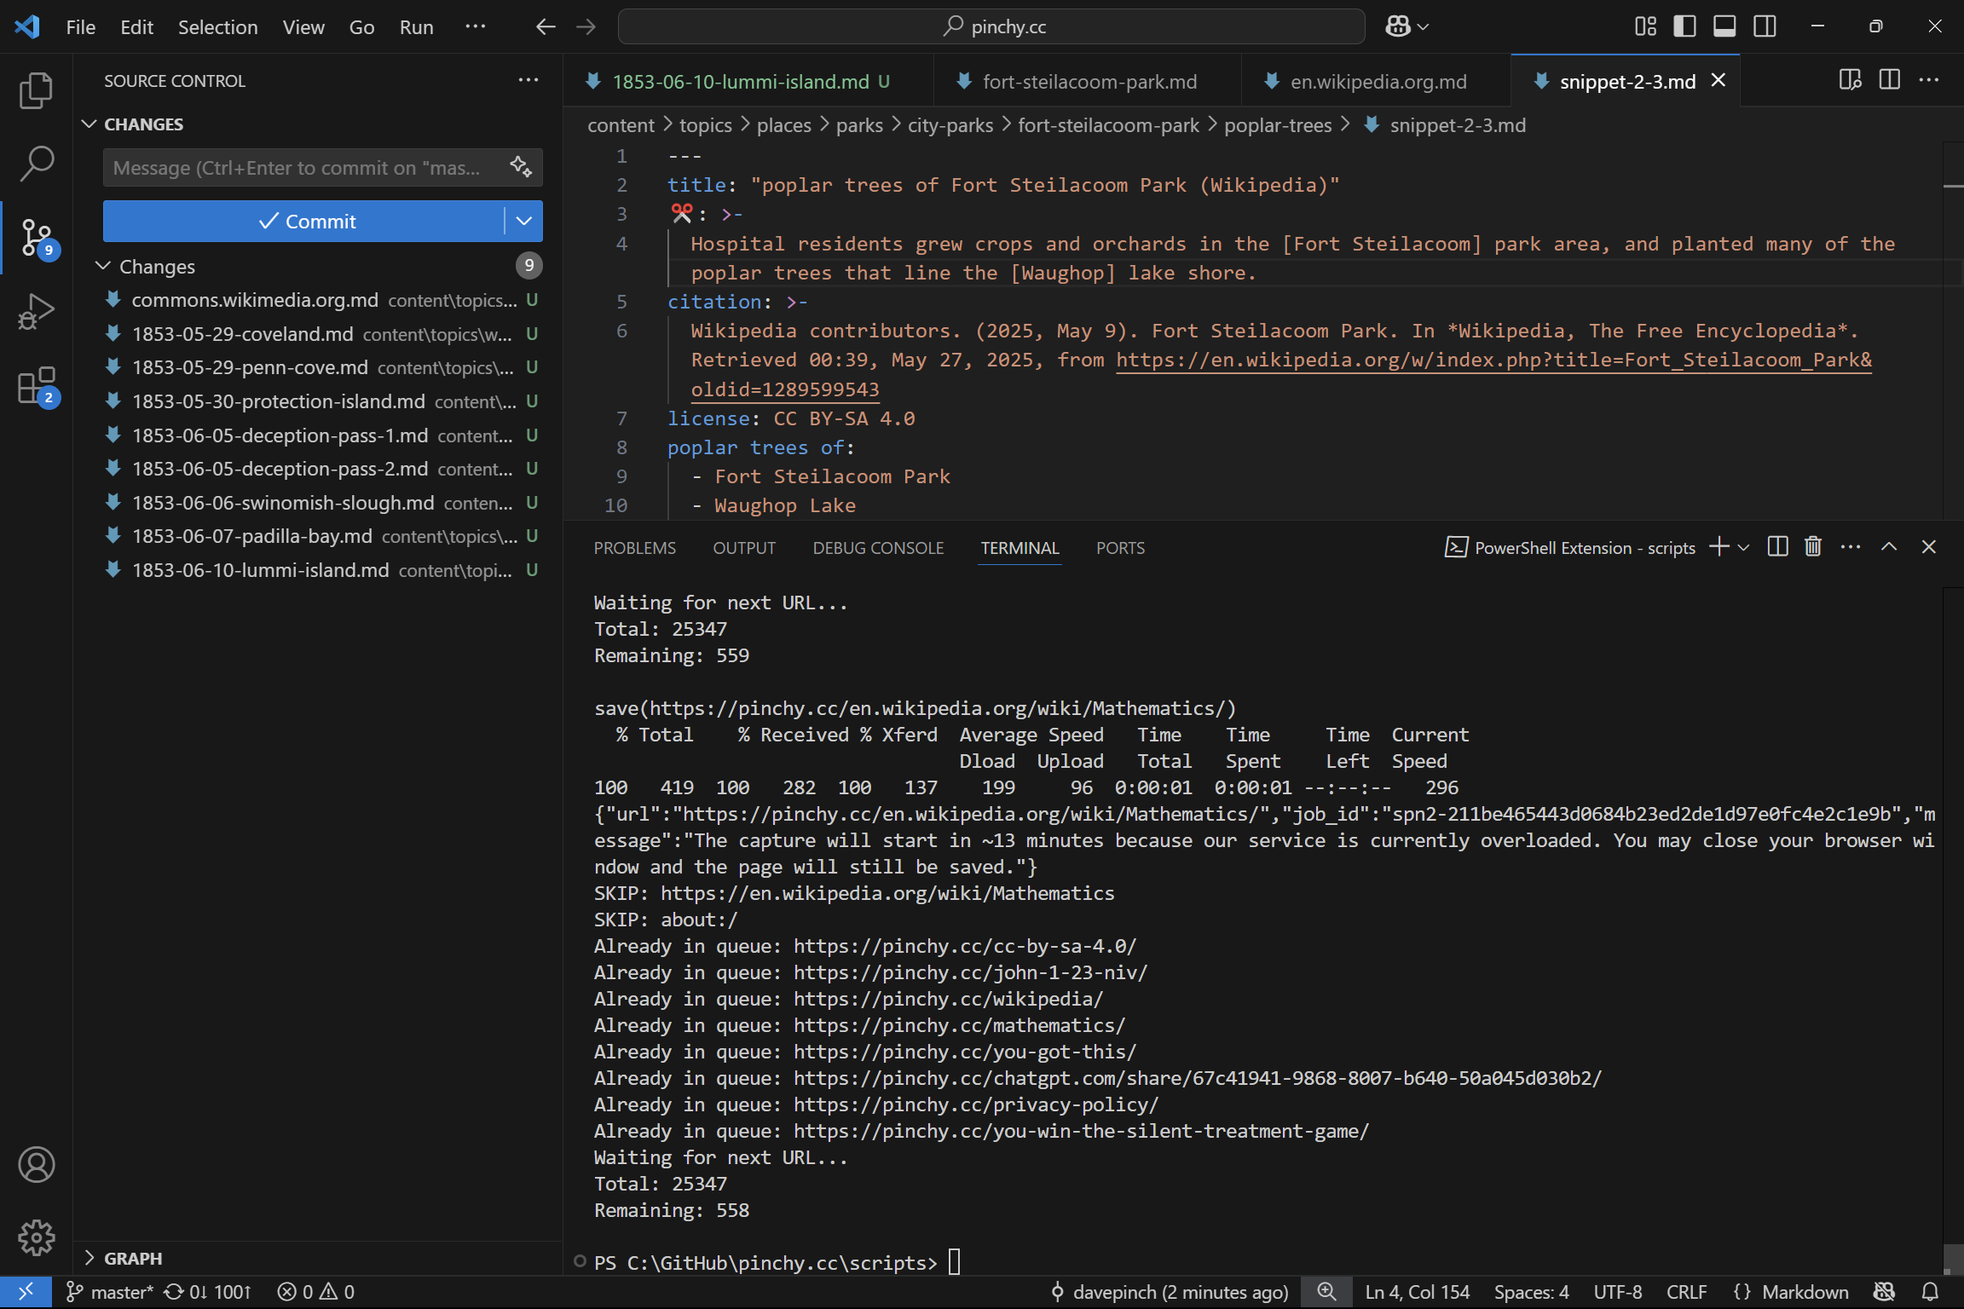
Task: Open the Accounts menu icon
Action: [x=36, y=1164]
